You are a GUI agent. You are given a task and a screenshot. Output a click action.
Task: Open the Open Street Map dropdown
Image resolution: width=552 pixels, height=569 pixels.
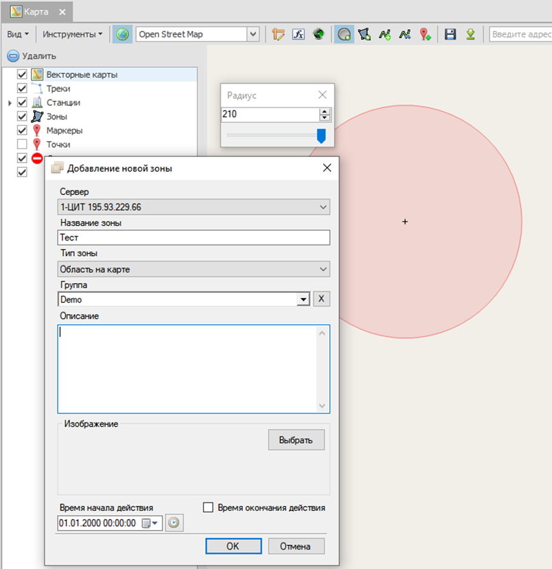tap(253, 35)
